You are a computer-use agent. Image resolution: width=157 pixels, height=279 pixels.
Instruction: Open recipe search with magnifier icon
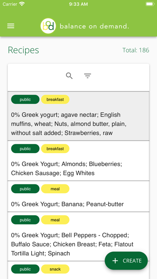click(69, 76)
